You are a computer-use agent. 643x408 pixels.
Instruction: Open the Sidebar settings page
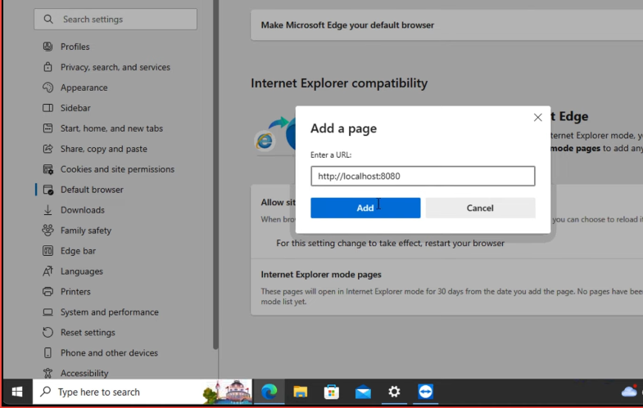tap(75, 108)
